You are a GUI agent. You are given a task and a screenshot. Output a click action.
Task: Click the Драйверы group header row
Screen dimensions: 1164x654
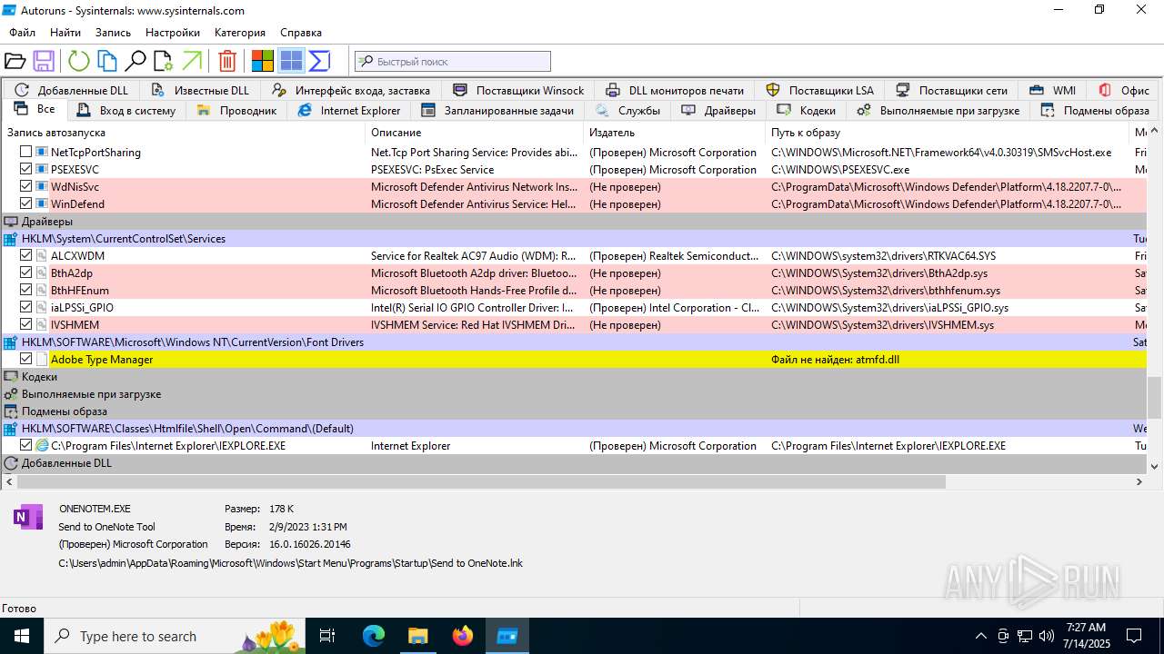(574, 222)
